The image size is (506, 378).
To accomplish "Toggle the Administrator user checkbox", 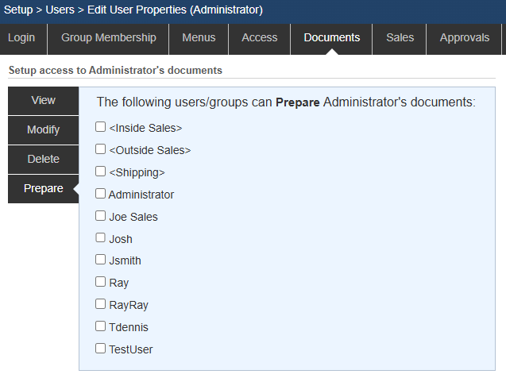I will (101, 194).
